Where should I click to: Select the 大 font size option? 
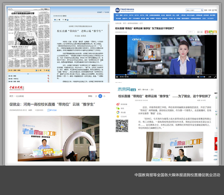pyautogui.click(x=96, y=96)
